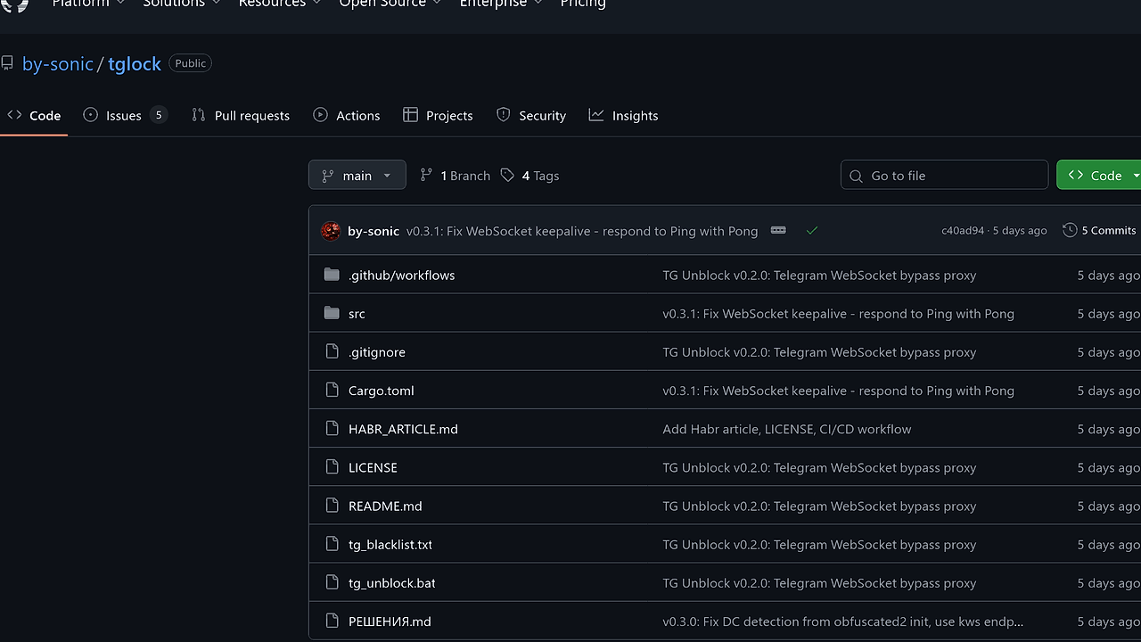
Task: Open commit hash c40ad94
Action: click(963, 231)
